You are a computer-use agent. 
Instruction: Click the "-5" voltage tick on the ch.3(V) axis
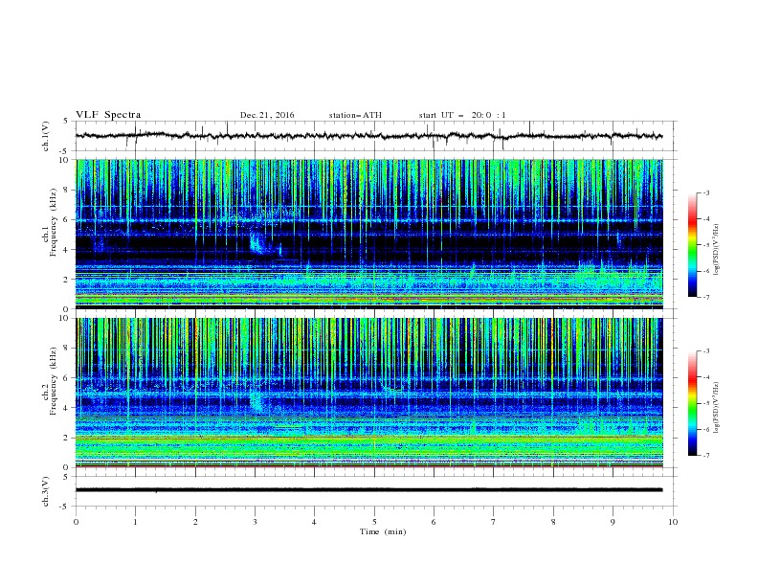64,507
